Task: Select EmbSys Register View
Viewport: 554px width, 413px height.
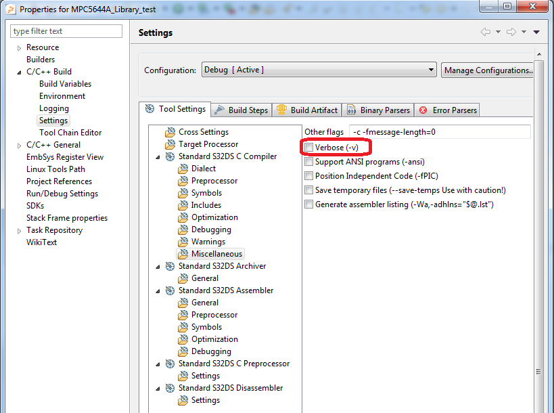Action: click(65, 157)
